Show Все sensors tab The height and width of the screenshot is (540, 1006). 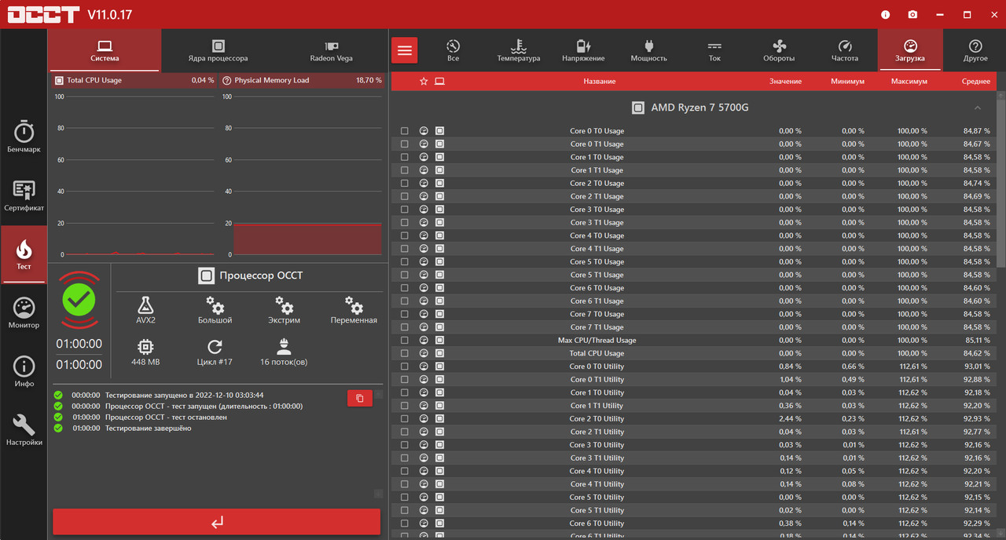(453, 50)
